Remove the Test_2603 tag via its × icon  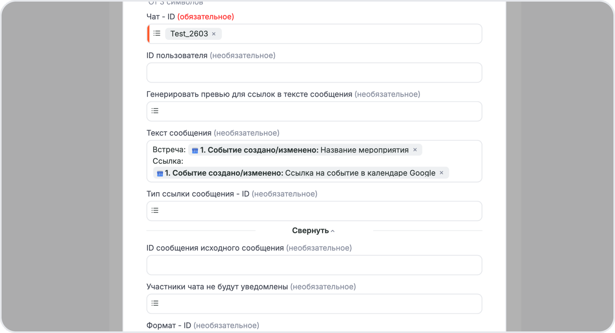[x=214, y=34]
